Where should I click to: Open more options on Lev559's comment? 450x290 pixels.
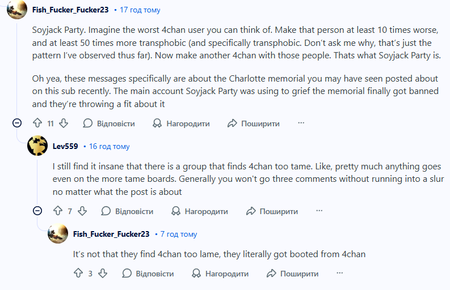pyautogui.click(x=319, y=211)
